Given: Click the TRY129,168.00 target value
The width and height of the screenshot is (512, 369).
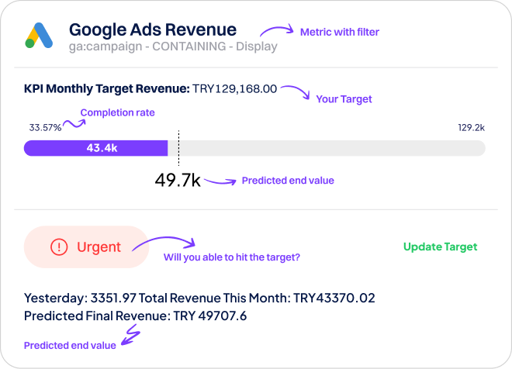Looking at the screenshot, I should (x=234, y=88).
